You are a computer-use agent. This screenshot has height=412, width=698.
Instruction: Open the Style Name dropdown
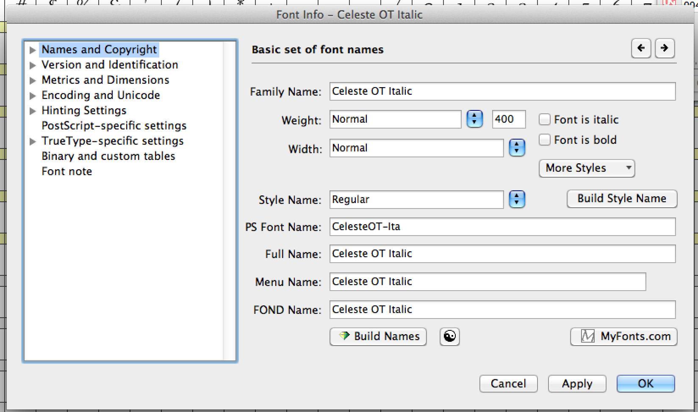(x=517, y=200)
